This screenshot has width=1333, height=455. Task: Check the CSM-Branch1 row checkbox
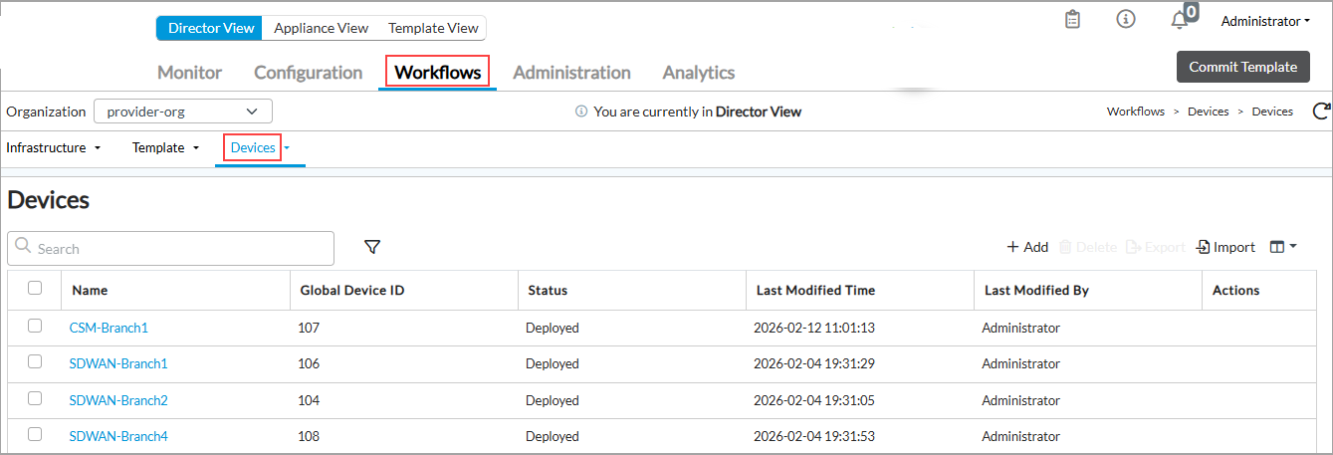pos(35,326)
